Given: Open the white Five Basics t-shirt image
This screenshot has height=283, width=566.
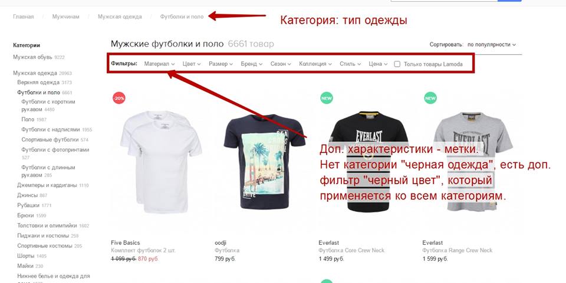Looking at the screenshot, I should coord(161,162).
